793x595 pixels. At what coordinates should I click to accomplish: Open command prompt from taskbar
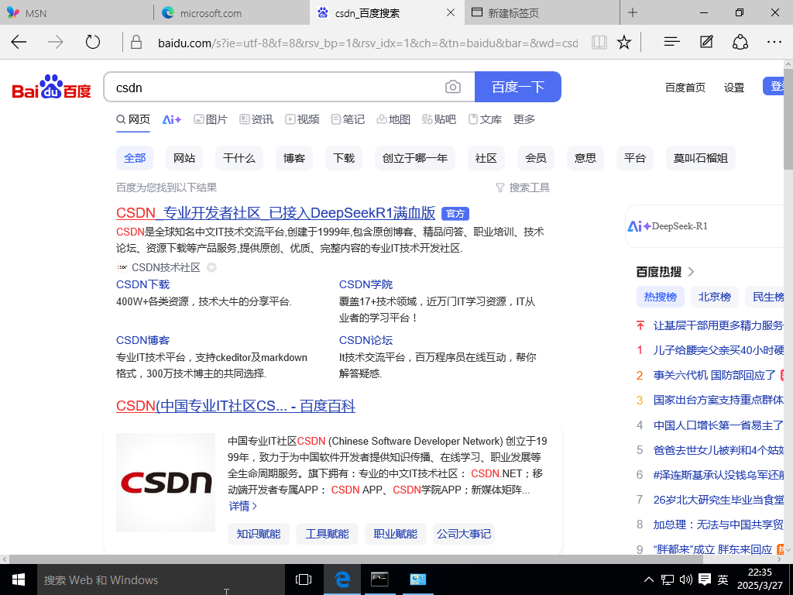pos(379,580)
